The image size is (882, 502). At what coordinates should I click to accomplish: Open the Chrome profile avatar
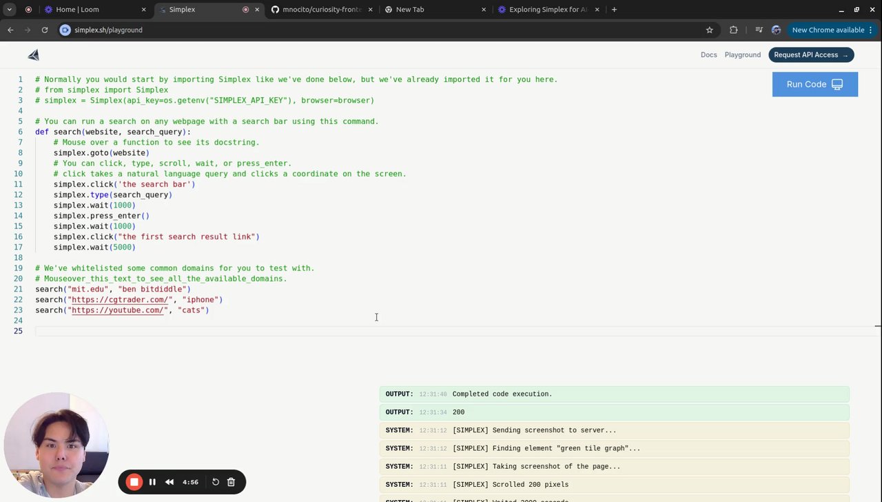click(x=776, y=30)
